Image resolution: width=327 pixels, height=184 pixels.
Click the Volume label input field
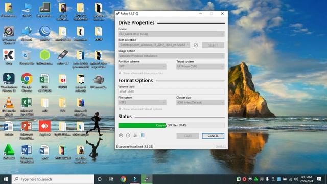[x=171, y=91]
